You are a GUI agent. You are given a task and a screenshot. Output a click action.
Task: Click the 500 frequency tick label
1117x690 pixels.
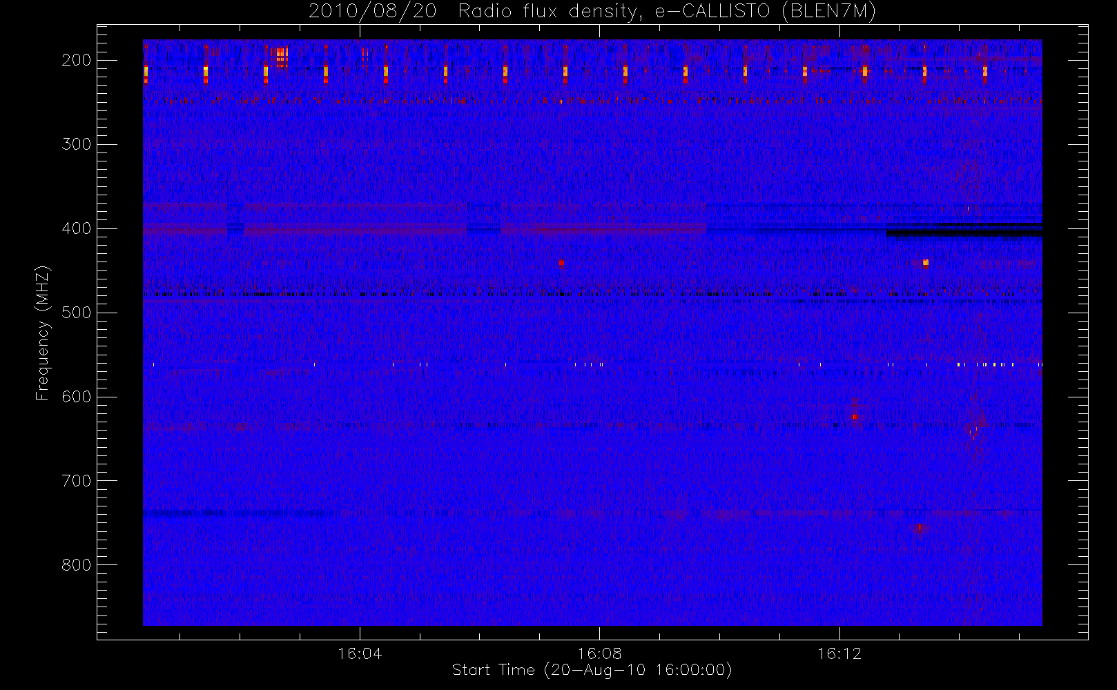coord(77,313)
